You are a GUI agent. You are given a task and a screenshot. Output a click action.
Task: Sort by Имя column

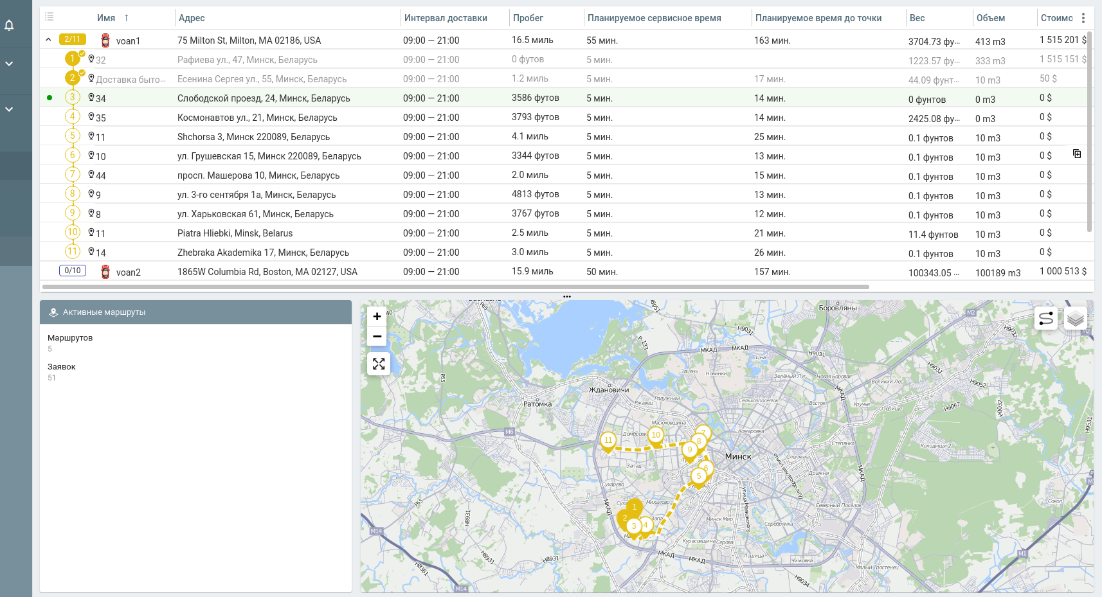107,18
